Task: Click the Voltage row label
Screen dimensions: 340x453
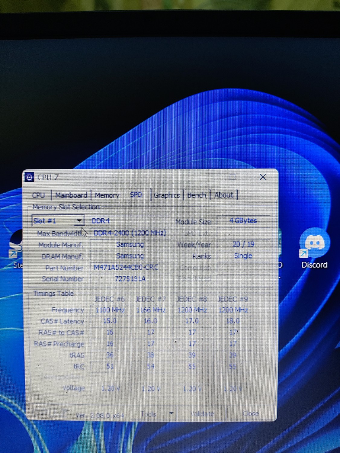Action: [74, 388]
